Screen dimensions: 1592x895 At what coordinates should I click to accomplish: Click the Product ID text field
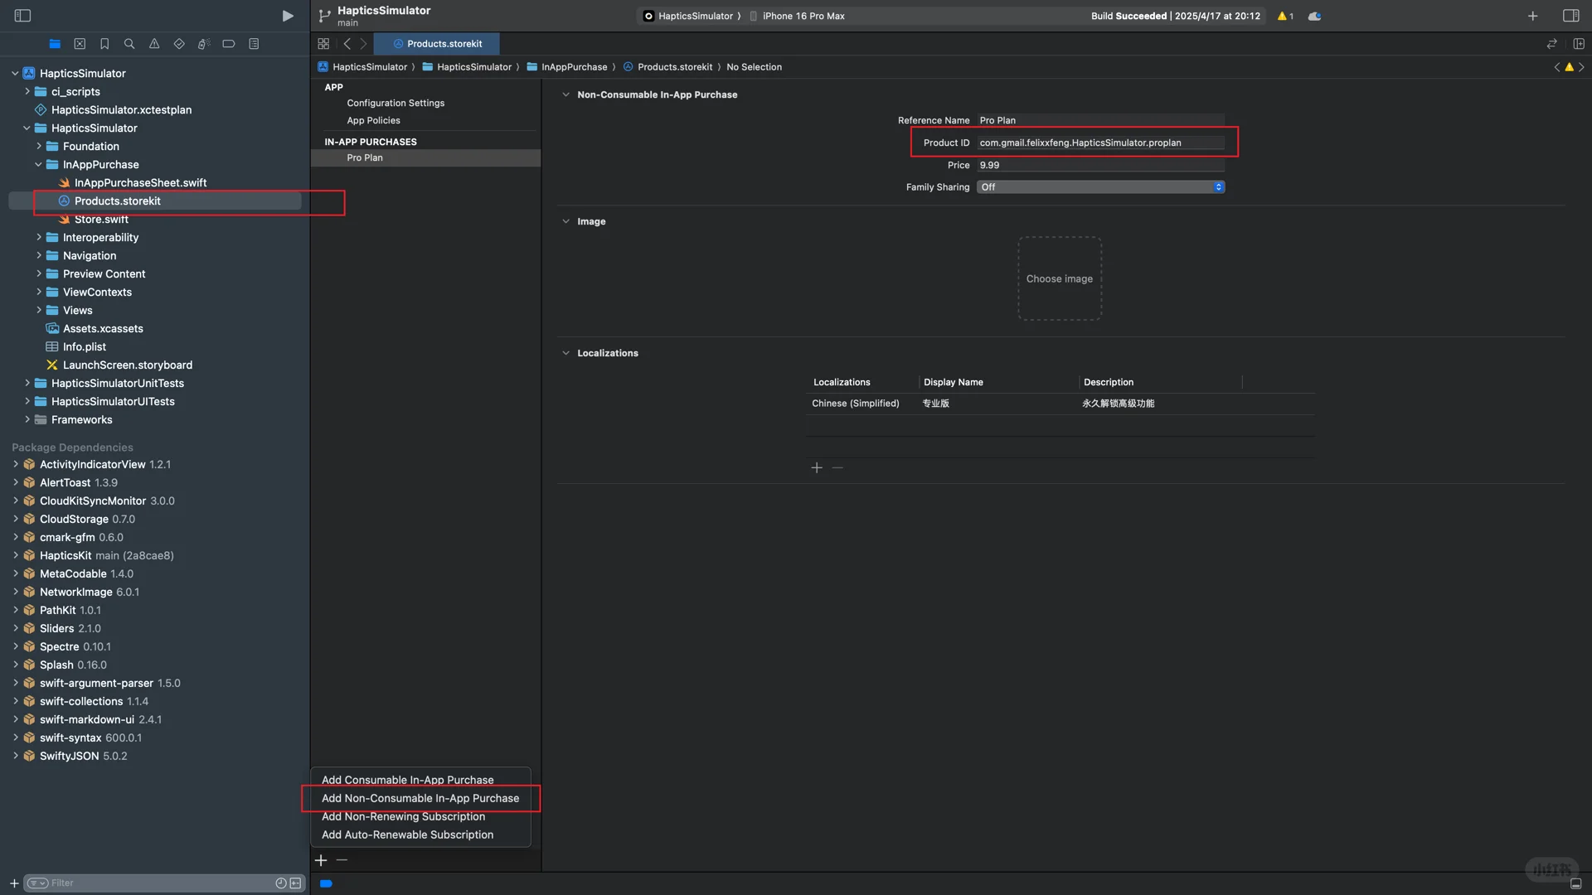tap(1099, 143)
